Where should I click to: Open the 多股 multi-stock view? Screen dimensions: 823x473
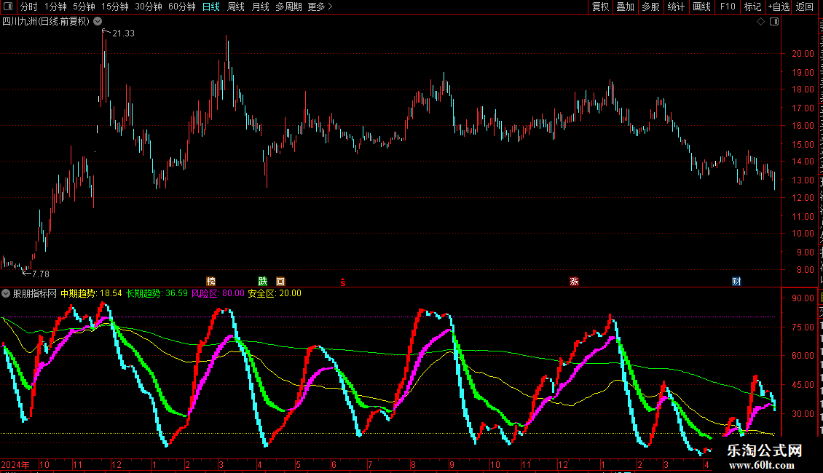click(650, 7)
